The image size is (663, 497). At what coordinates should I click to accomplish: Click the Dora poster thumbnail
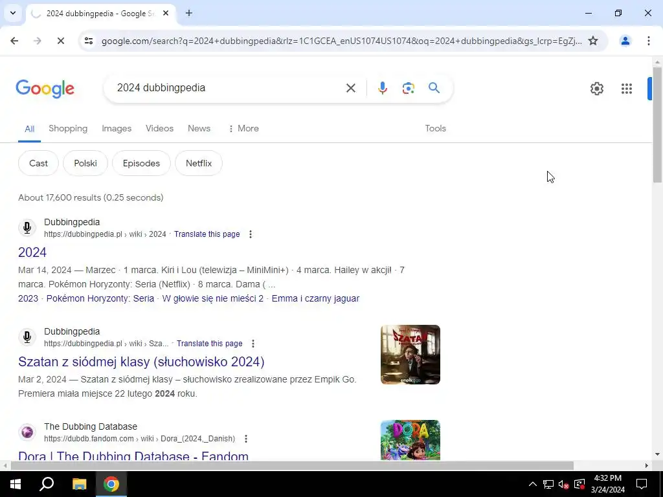410,440
